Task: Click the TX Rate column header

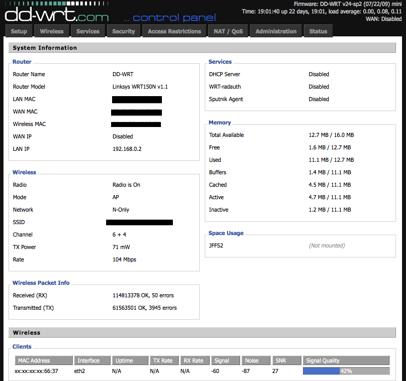Action: (x=164, y=360)
